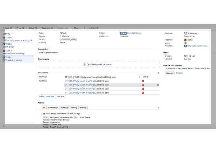Viewport: 216px width, 153px height.
Task: Click the trash icon on highlighted Test Run link
Action: [x=158, y=85]
